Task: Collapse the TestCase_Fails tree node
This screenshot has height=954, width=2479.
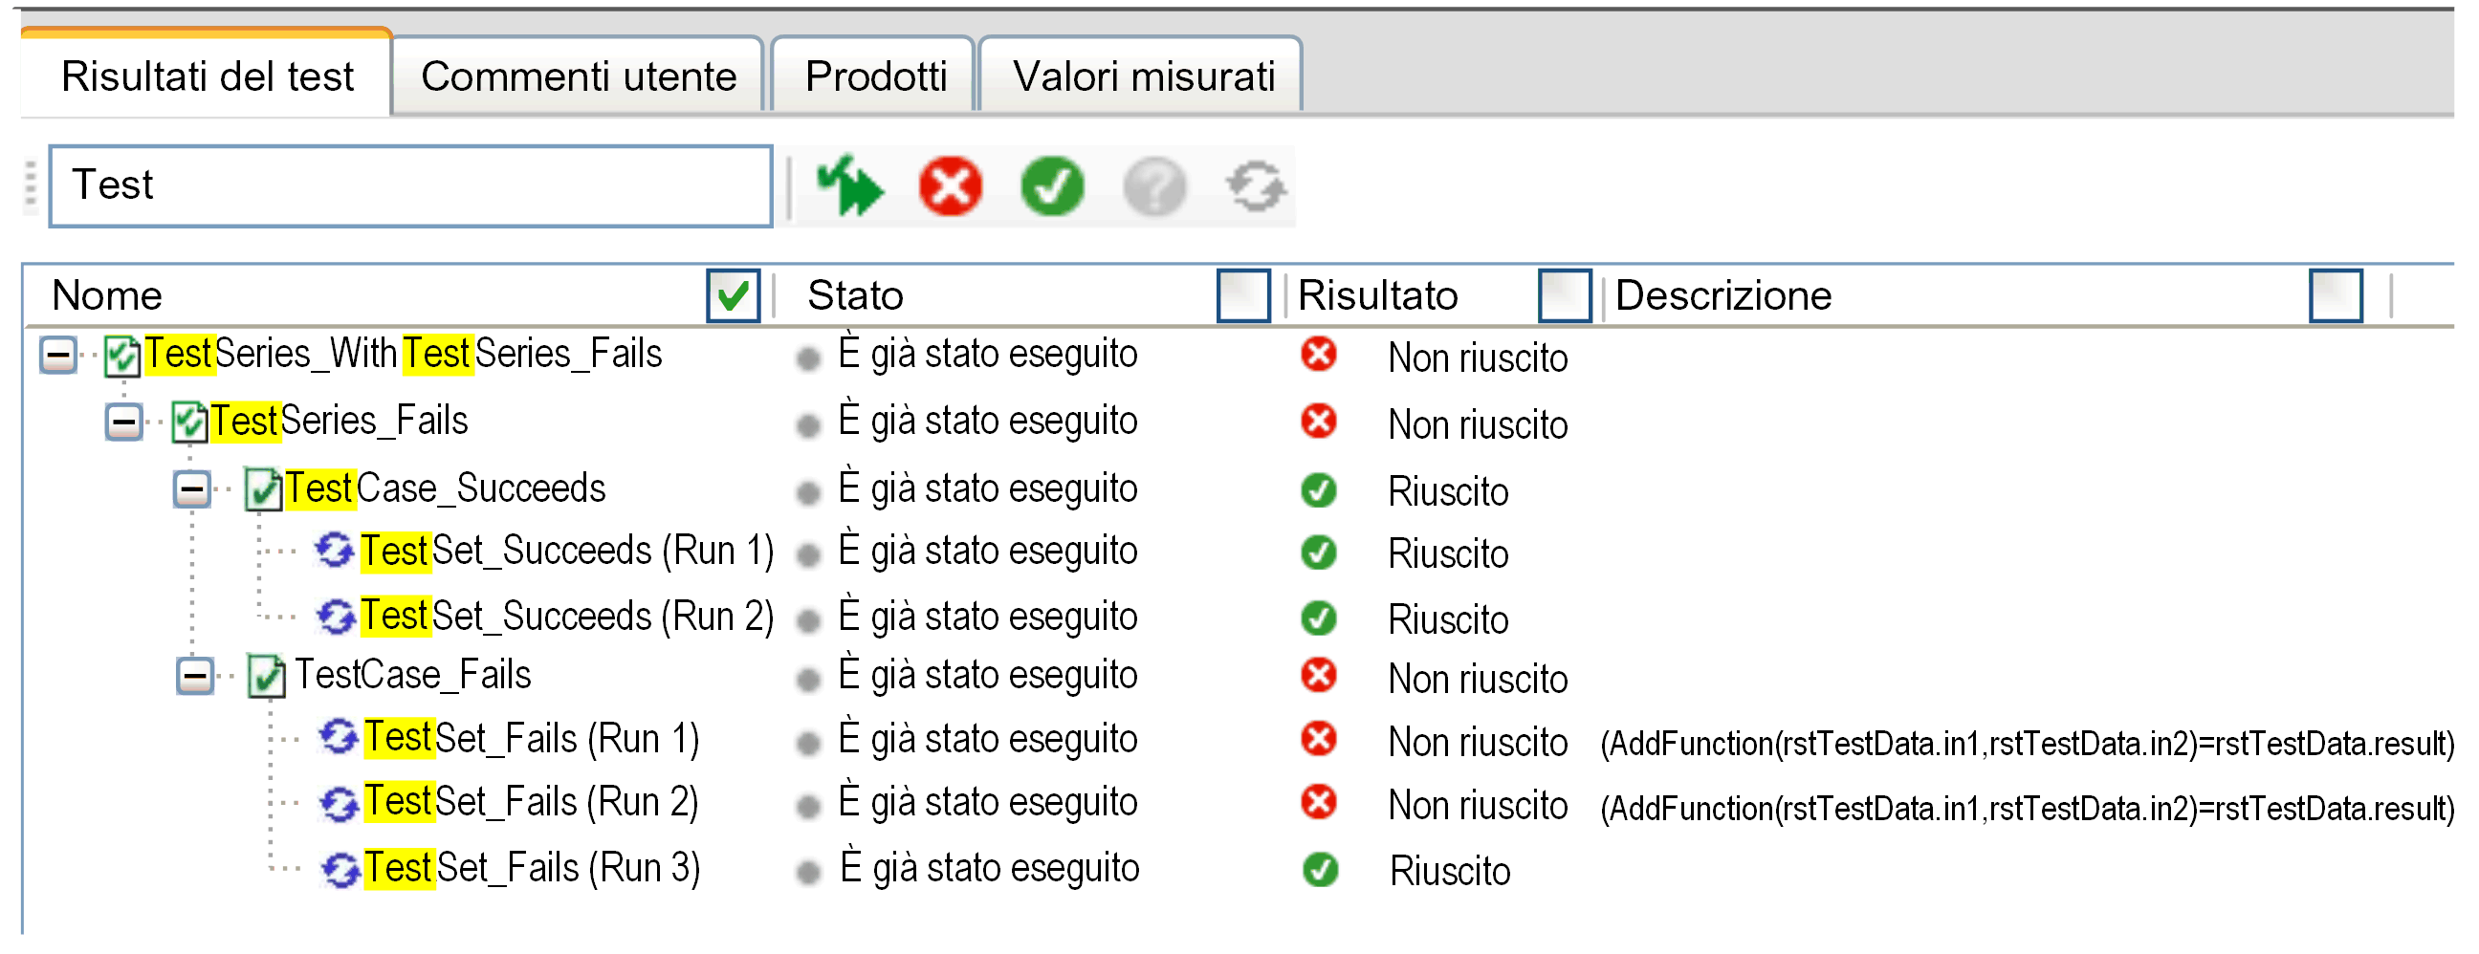Action: coord(195,676)
